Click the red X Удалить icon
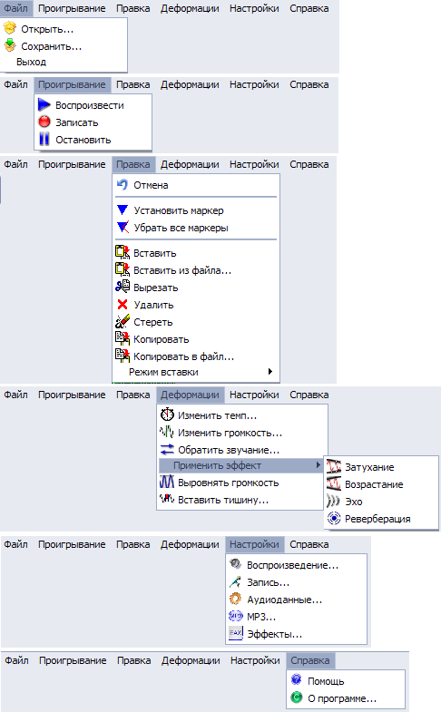 pyautogui.click(x=122, y=304)
